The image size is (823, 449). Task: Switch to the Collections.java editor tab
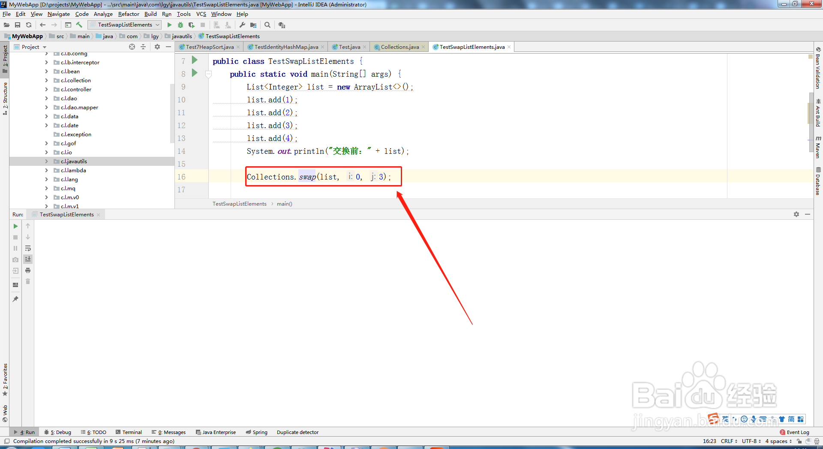(399, 47)
